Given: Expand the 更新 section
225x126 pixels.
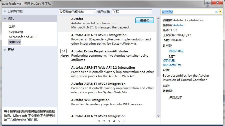Looking at the screenshot, I should [x=5, y=50].
